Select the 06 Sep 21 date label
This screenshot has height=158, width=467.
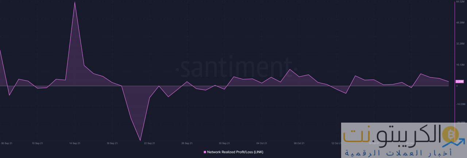point(7,143)
